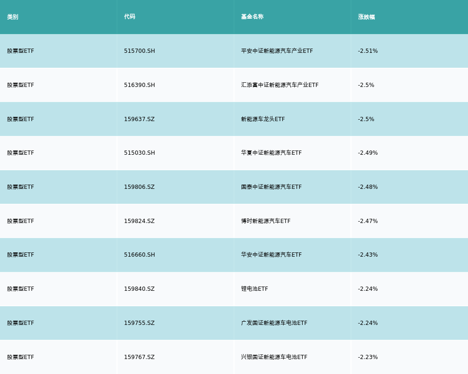Click the -2.48% change value
This screenshot has width=468, height=374.
368,187
